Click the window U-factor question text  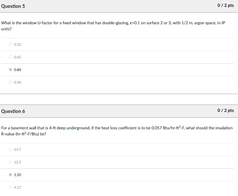[x=113, y=26]
